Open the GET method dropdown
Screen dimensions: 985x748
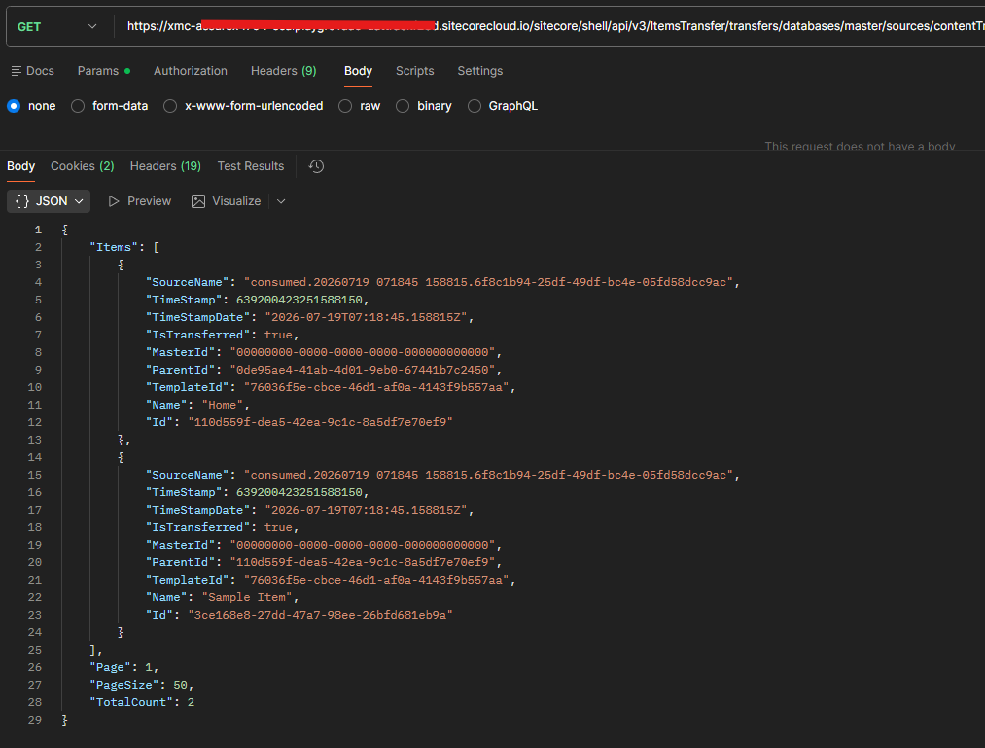[57, 27]
